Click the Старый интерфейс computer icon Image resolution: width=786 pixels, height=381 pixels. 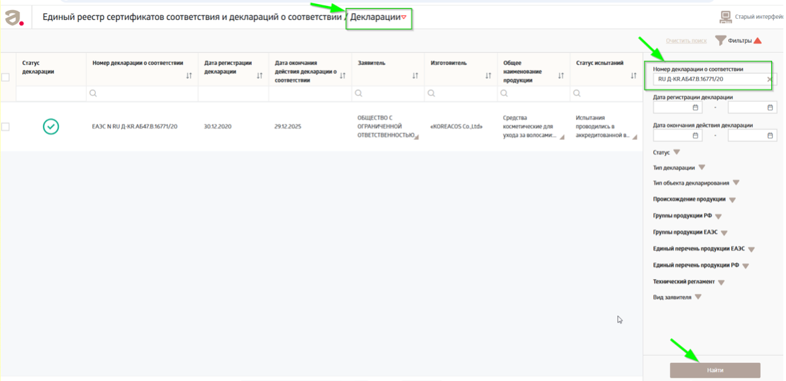pyautogui.click(x=726, y=17)
